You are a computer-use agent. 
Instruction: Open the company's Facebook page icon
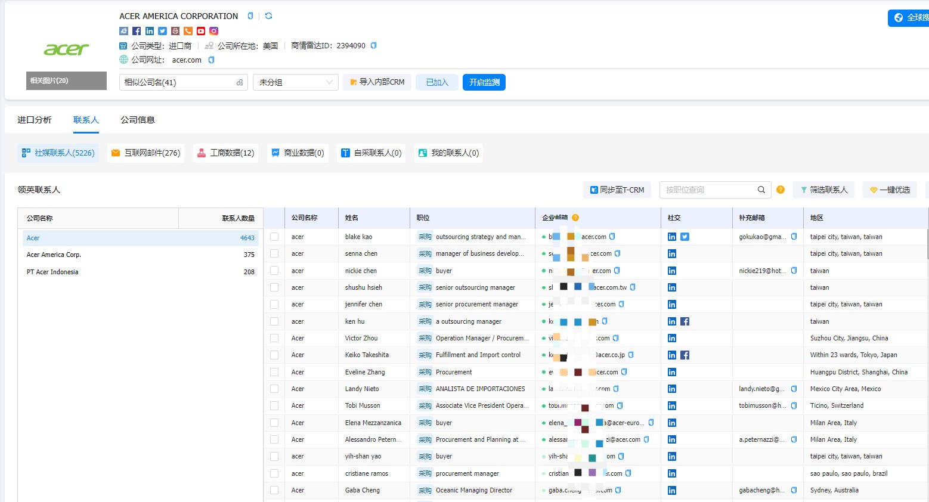tap(137, 31)
